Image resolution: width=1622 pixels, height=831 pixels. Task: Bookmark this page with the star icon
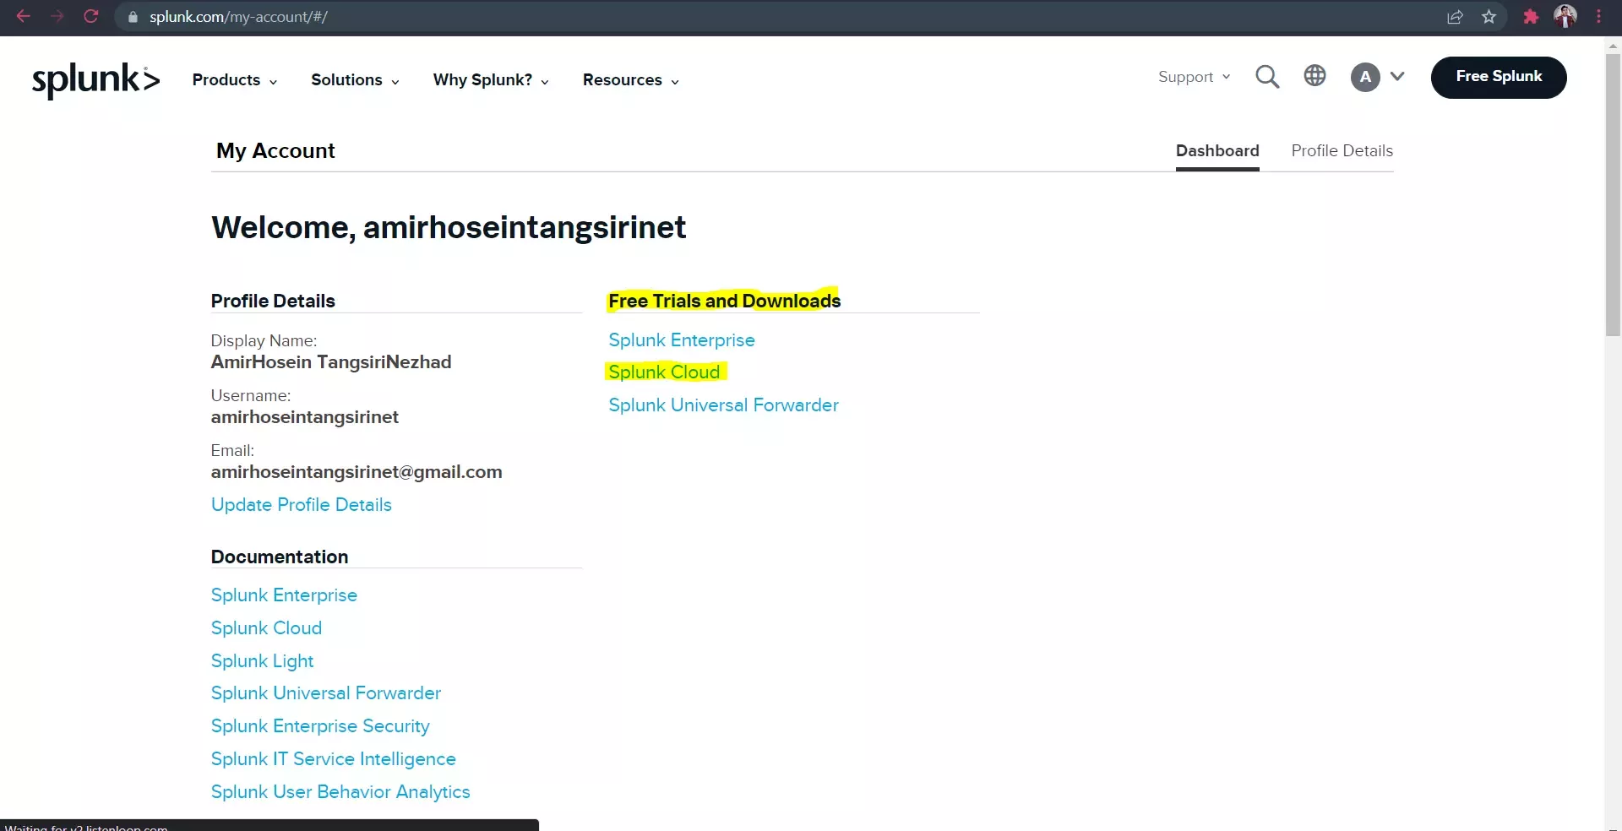pyautogui.click(x=1489, y=17)
